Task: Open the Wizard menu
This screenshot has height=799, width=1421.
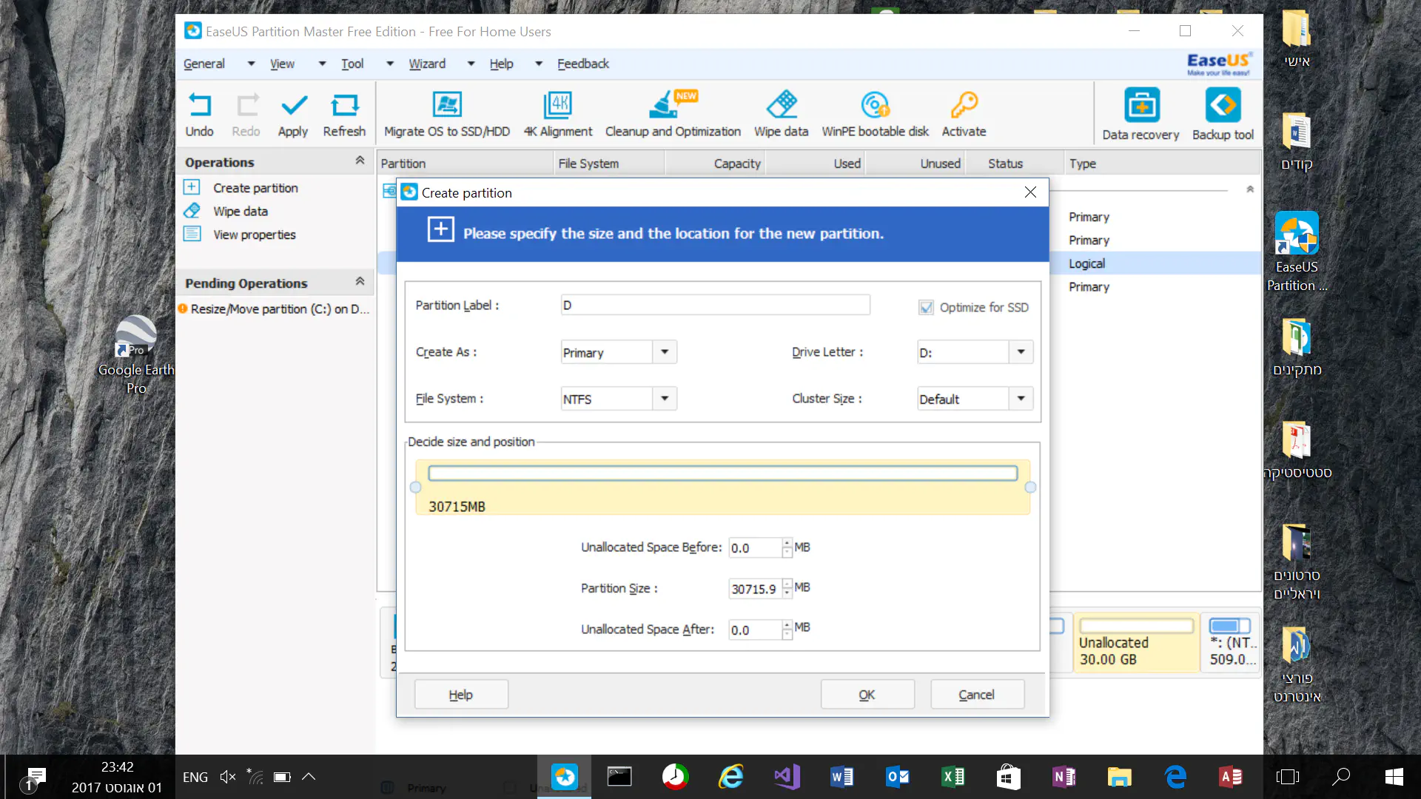Action: click(x=427, y=64)
